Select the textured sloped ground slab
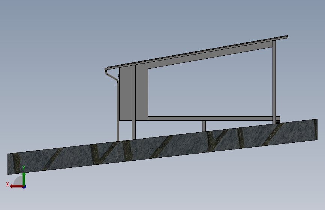The height and width of the screenshot is (210, 325). (x=163, y=147)
